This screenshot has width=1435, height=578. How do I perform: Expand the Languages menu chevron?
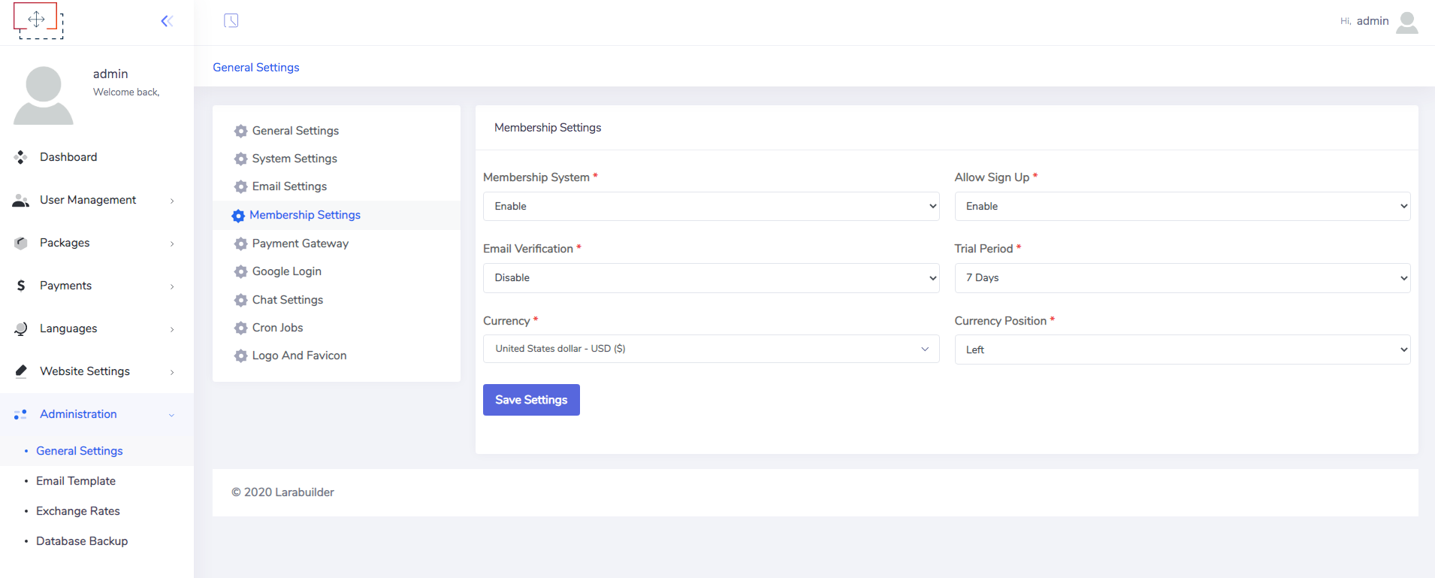coord(172,329)
